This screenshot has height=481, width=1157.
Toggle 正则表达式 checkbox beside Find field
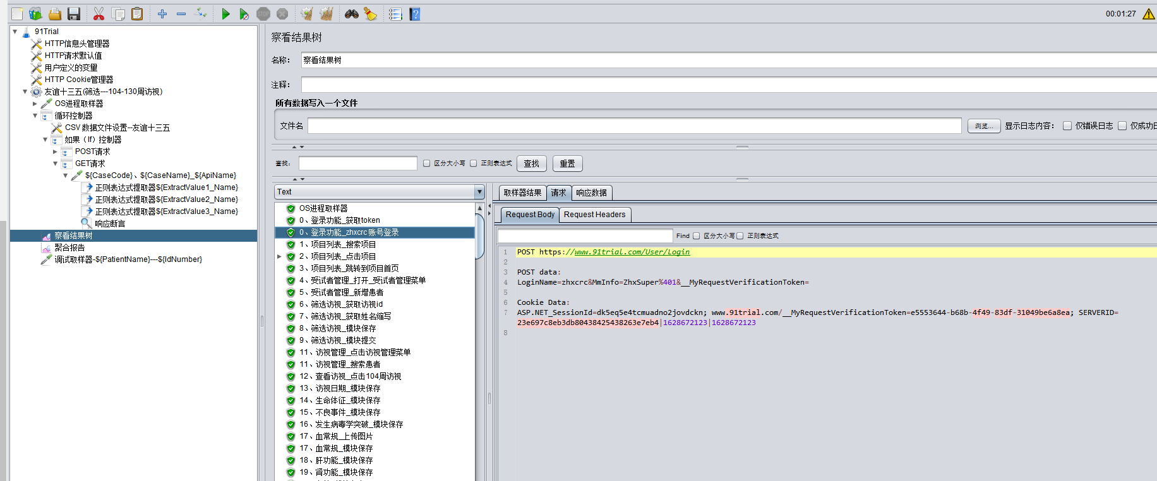tap(740, 236)
